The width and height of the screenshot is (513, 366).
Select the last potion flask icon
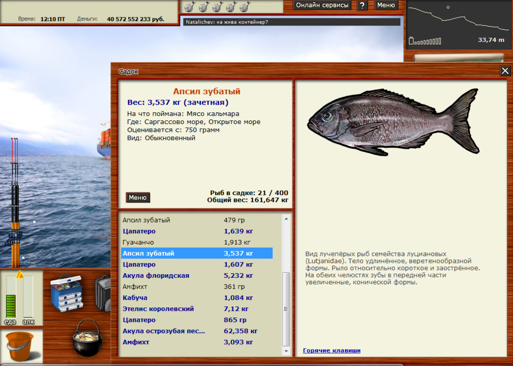[x=244, y=7]
